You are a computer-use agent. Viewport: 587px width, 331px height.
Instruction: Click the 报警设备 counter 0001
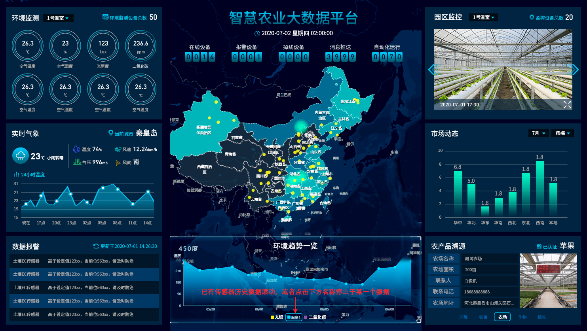pos(247,57)
